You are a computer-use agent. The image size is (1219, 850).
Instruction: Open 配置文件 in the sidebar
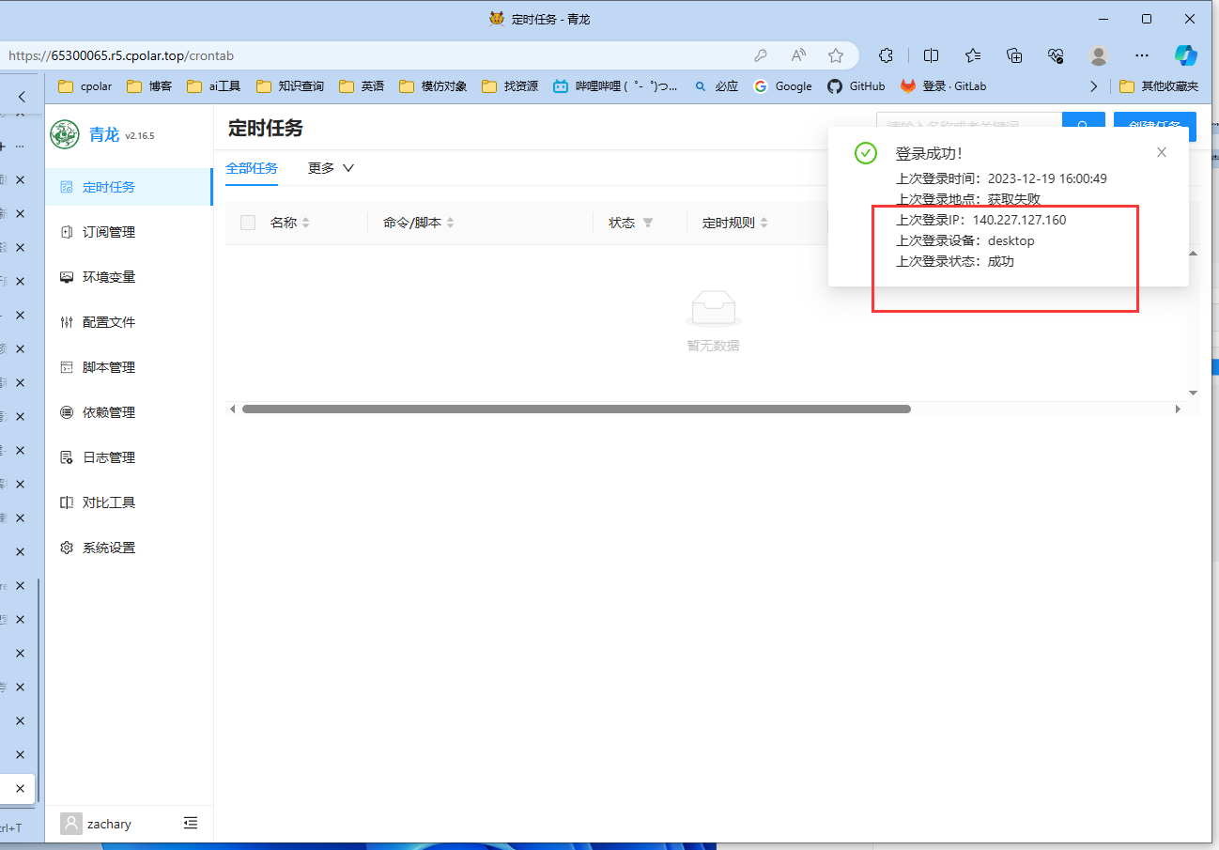[129, 322]
